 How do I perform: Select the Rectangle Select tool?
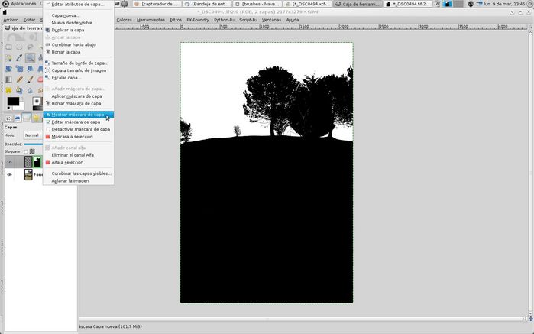pyautogui.click(x=8, y=47)
